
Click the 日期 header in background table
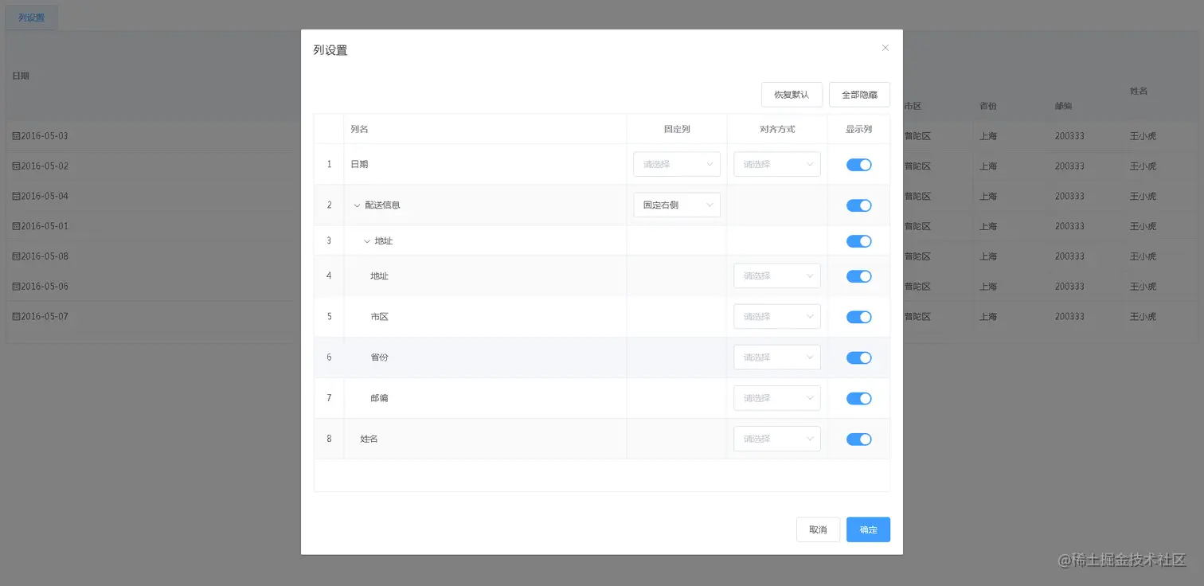[x=21, y=76]
